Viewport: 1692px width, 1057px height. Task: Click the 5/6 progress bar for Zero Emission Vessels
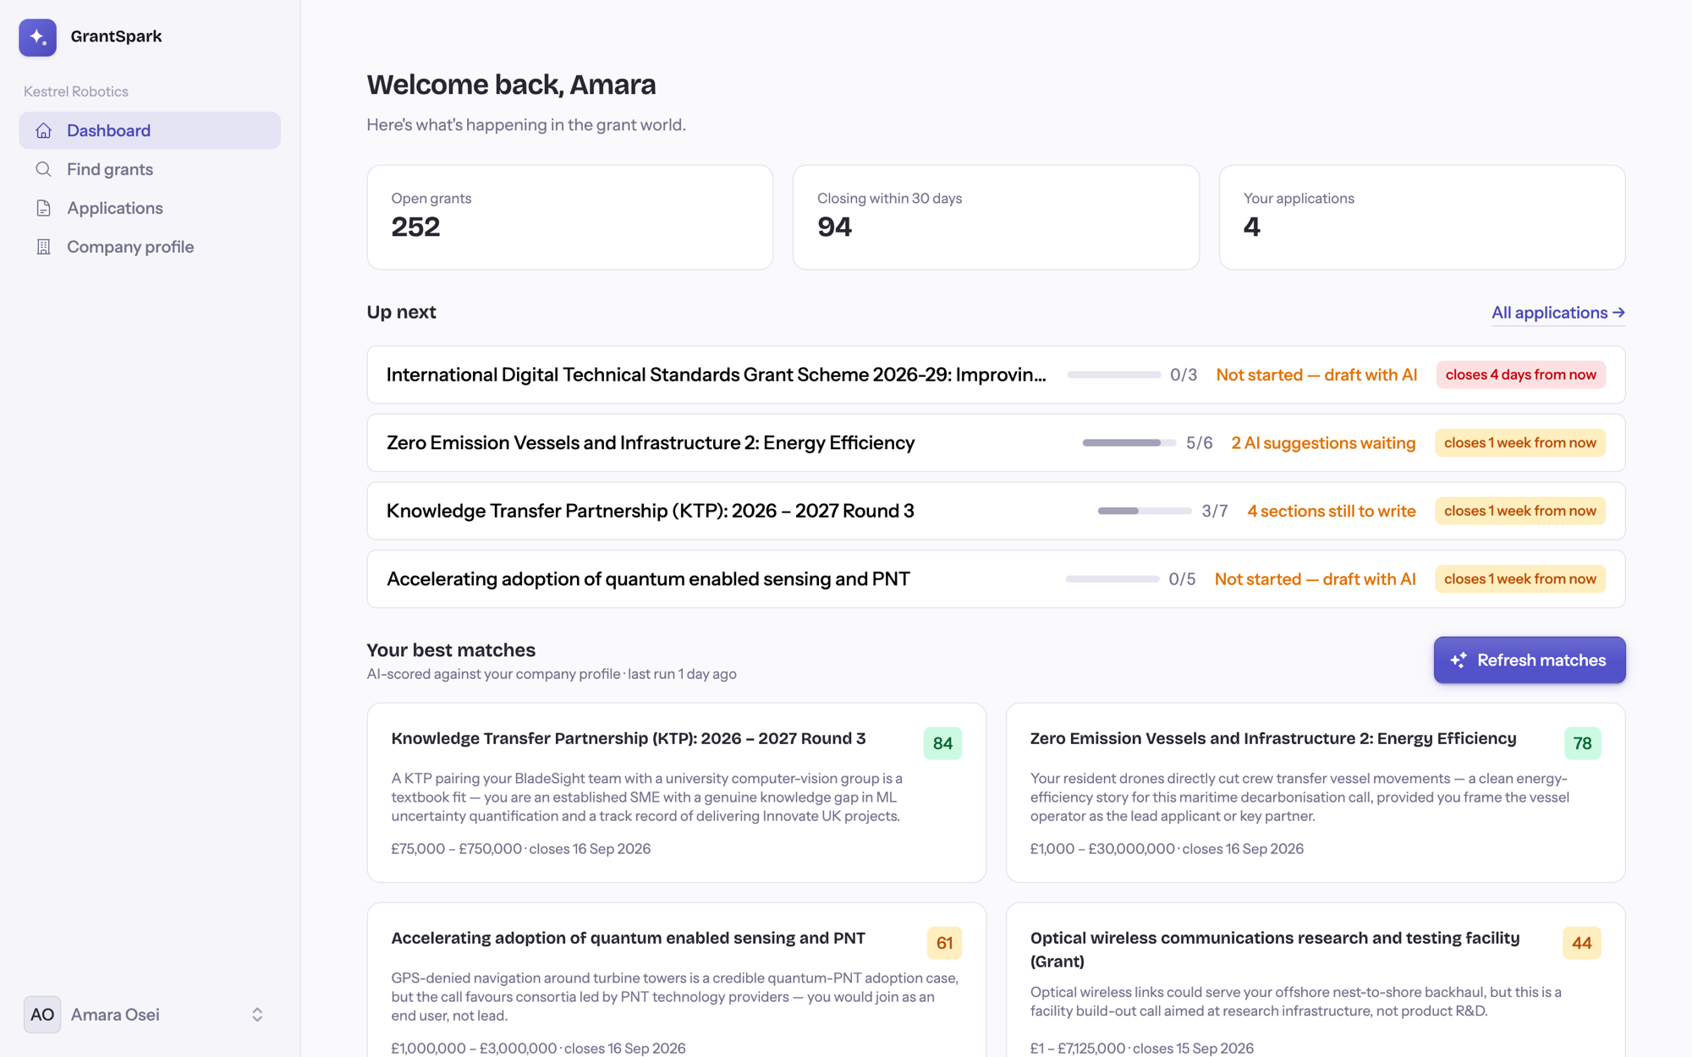point(1129,442)
